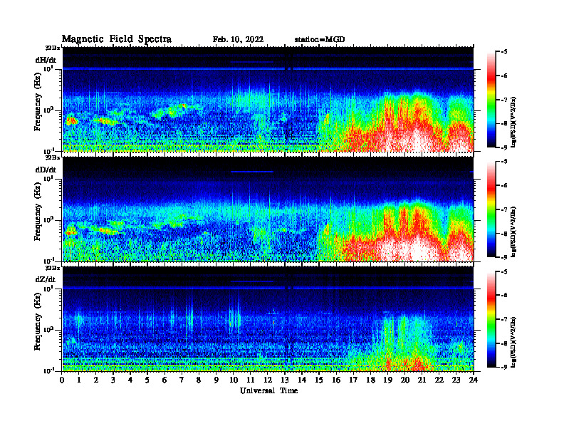Click hour 7 on the time axis
Image resolution: width=564 pixels, height=436 pixels.
click(x=182, y=380)
